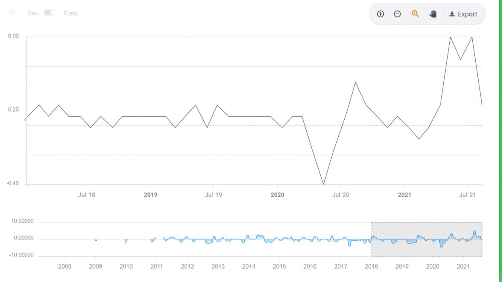Click the zoom in plus icon
The width and height of the screenshot is (502, 282).
pos(380,14)
